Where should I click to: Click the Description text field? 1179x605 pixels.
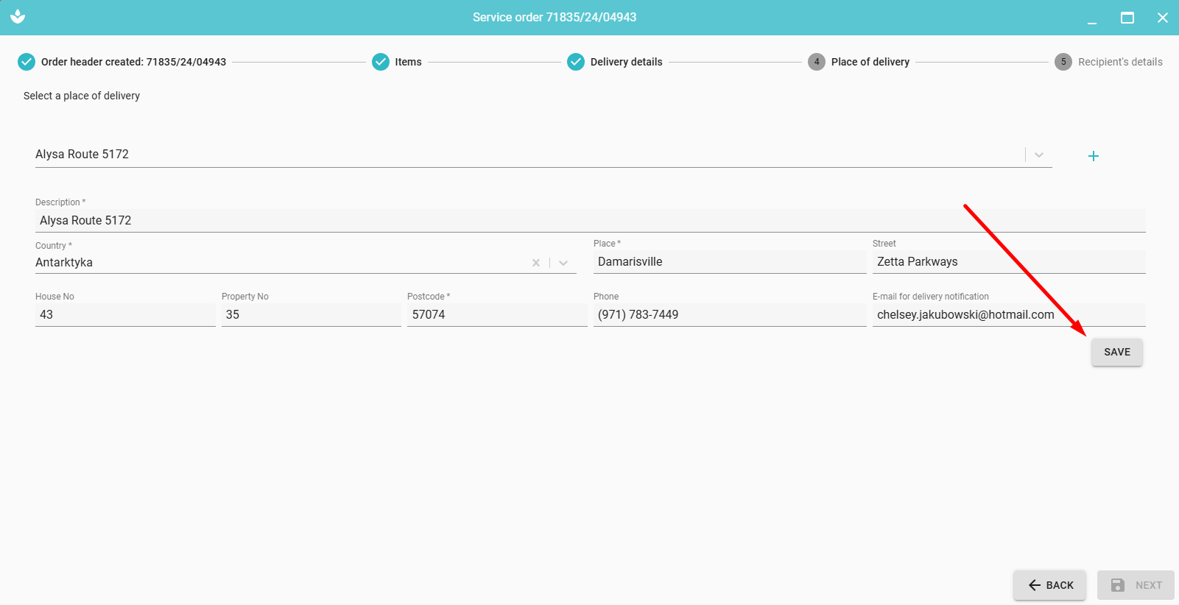[589, 221]
